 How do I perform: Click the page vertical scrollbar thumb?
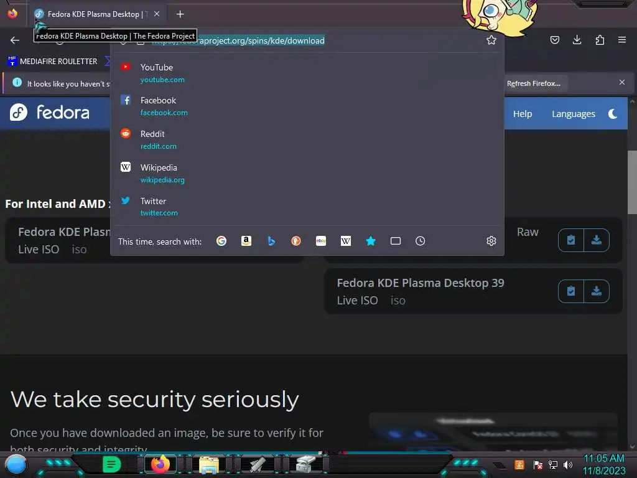[632, 182]
